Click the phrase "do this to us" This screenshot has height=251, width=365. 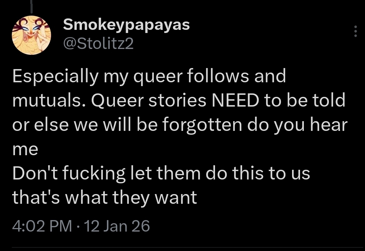(x=257, y=173)
